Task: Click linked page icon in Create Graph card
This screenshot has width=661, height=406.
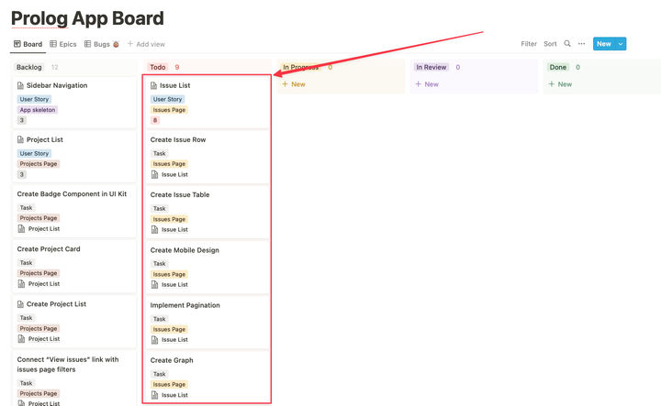Action: 155,395
